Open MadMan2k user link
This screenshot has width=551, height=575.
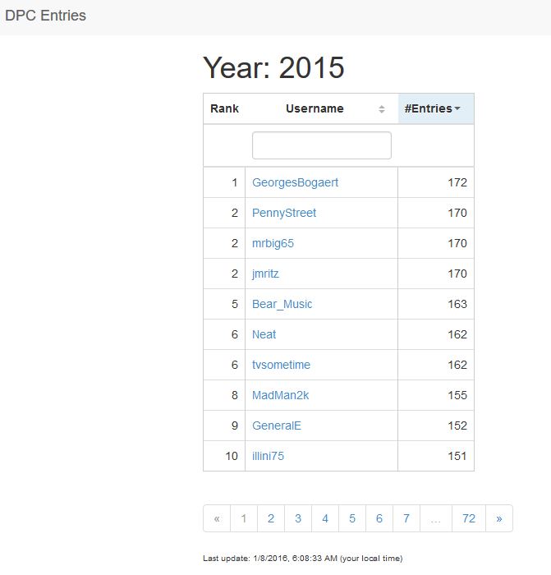pos(281,395)
